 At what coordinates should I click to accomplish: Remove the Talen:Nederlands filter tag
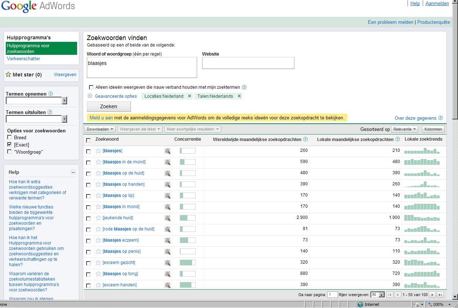(x=239, y=96)
